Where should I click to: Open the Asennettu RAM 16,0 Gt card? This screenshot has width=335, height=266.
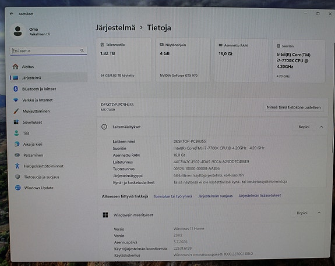(x=241, y=60)
